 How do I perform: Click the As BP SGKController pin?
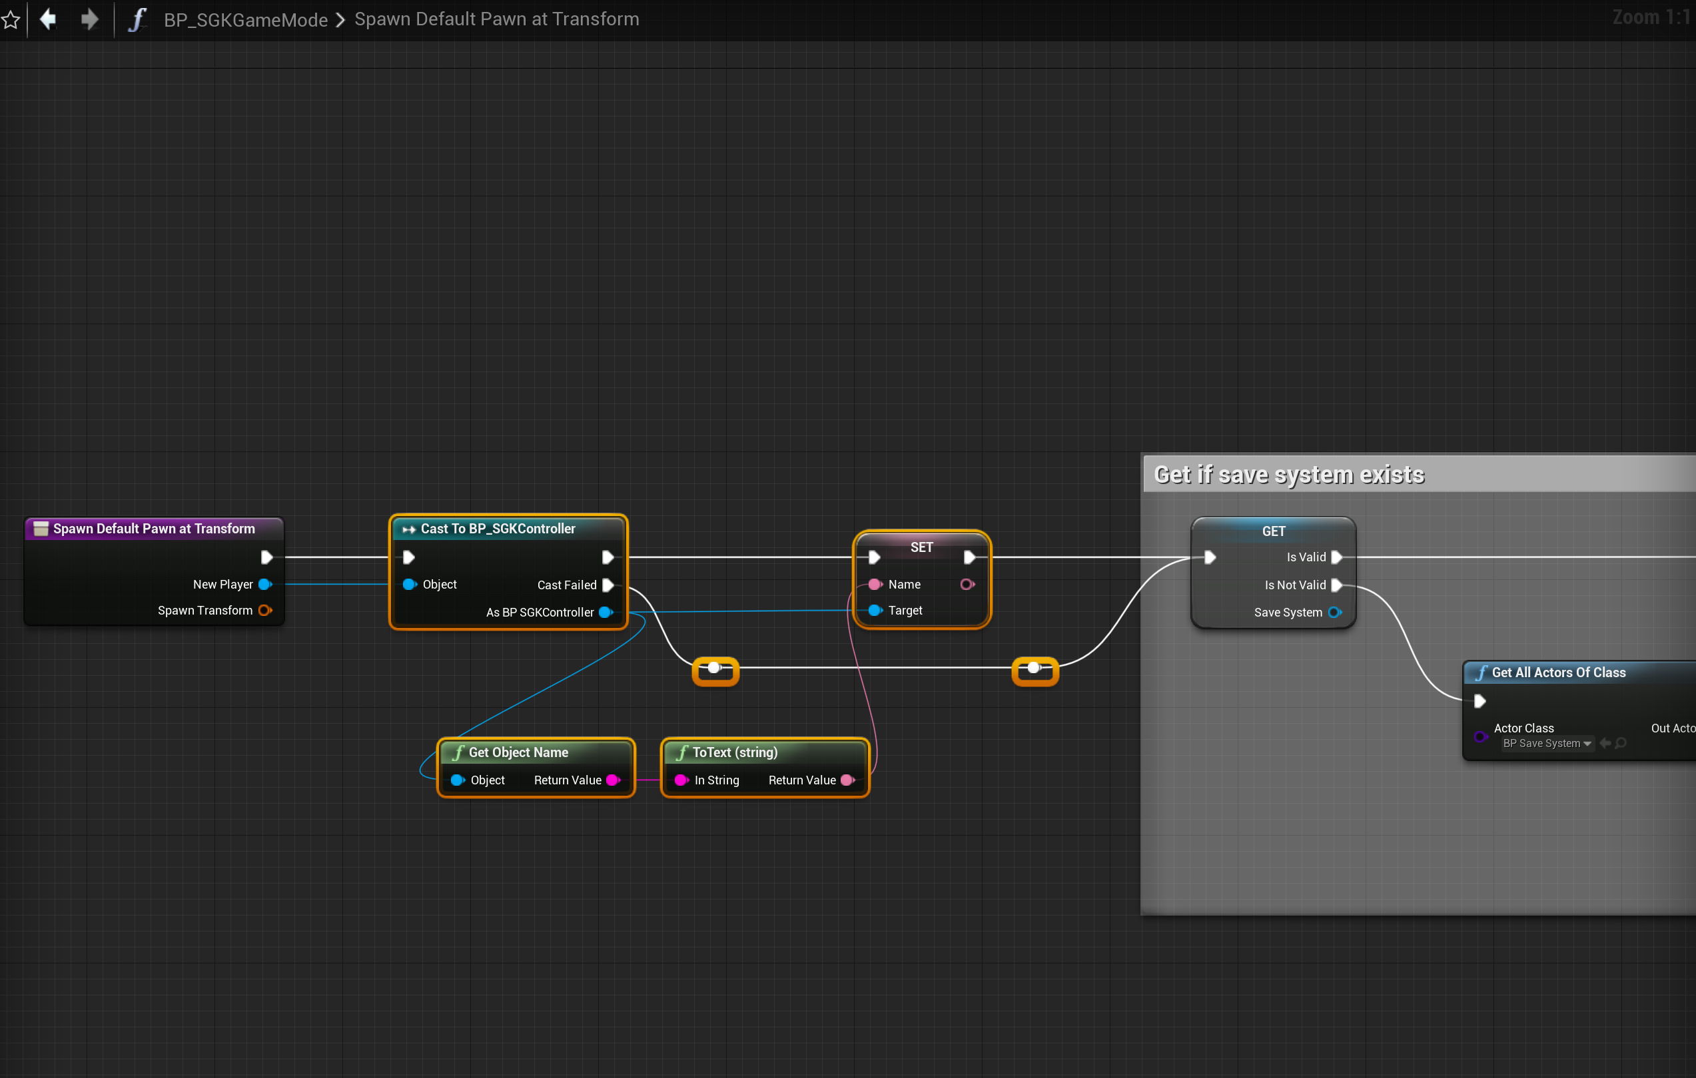click(605, 613)
